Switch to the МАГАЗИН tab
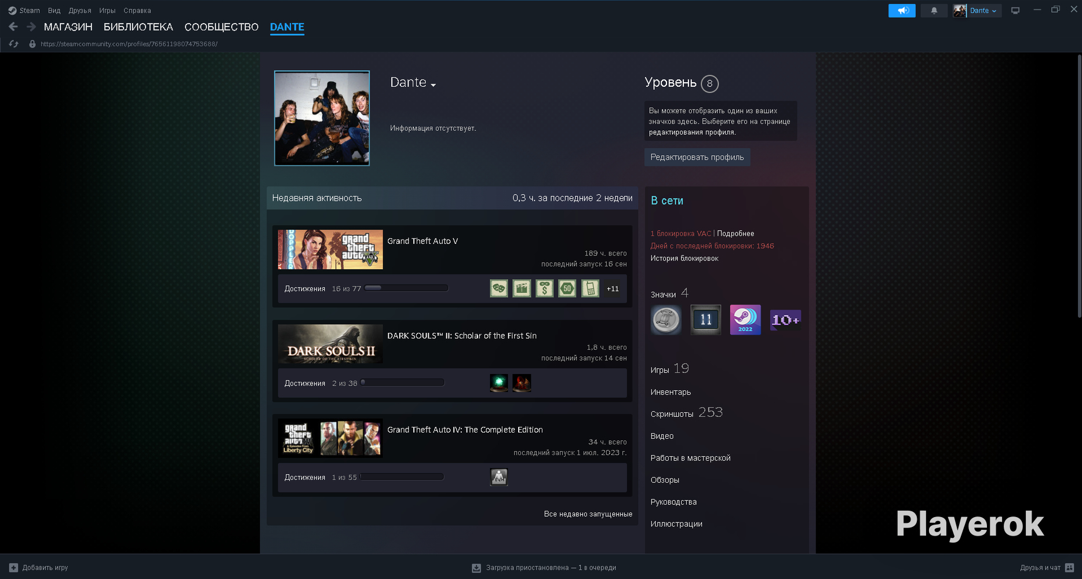The image size is (1082, 579). pyautogui.click(x=68, y=27)
